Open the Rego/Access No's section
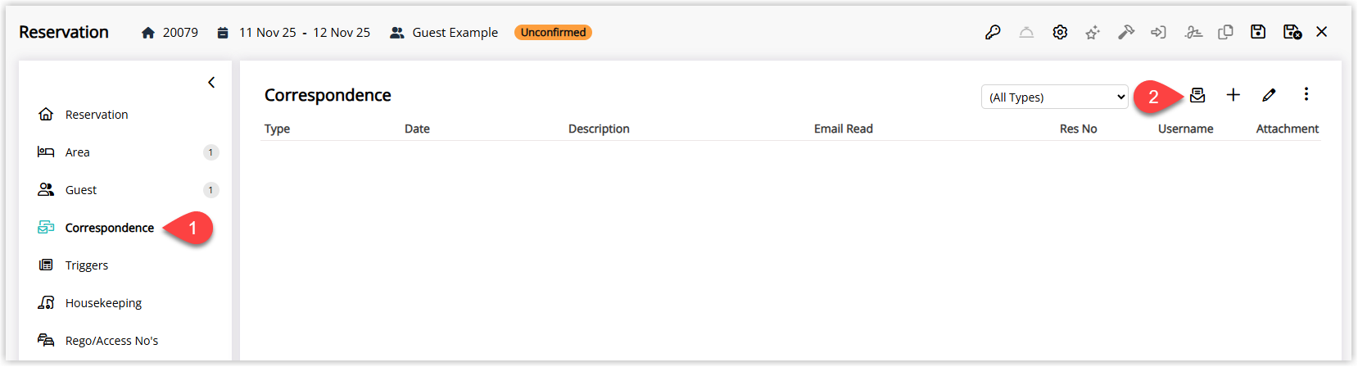1358x367 pixels. click(x=124, y=341)
